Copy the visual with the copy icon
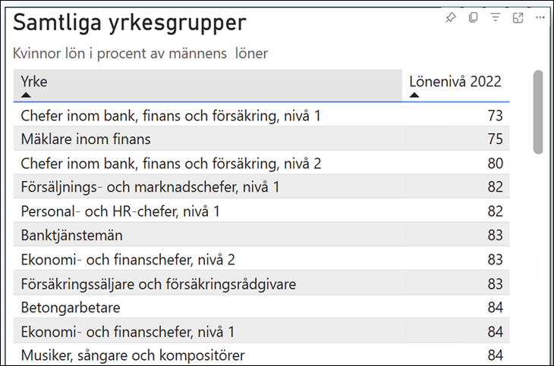554x366 pixels. [x=473, y=18]
